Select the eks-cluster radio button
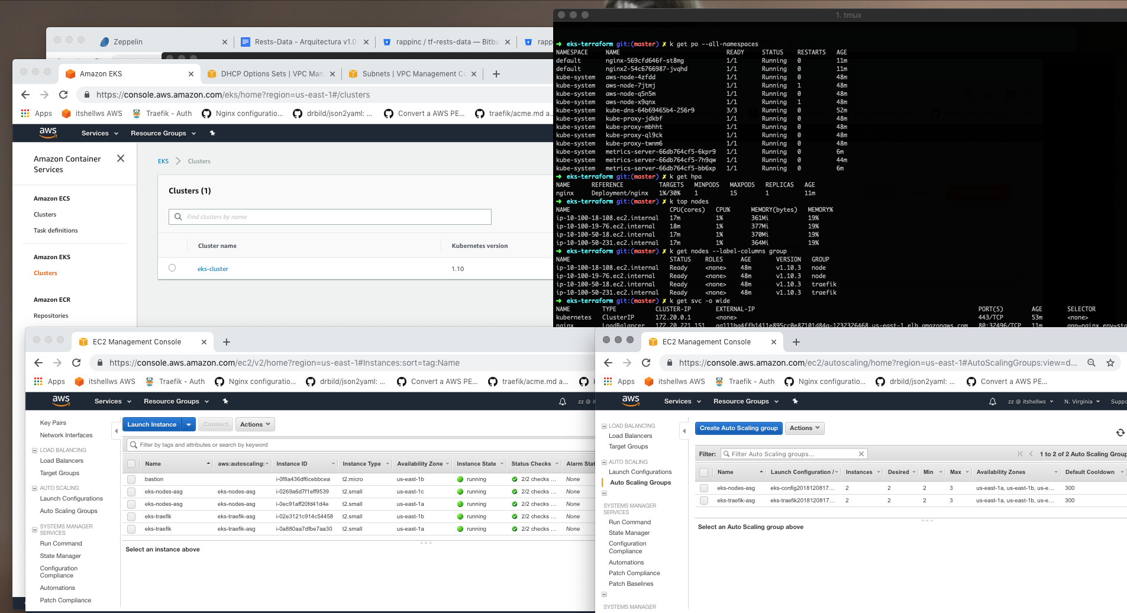 point(172,268)
